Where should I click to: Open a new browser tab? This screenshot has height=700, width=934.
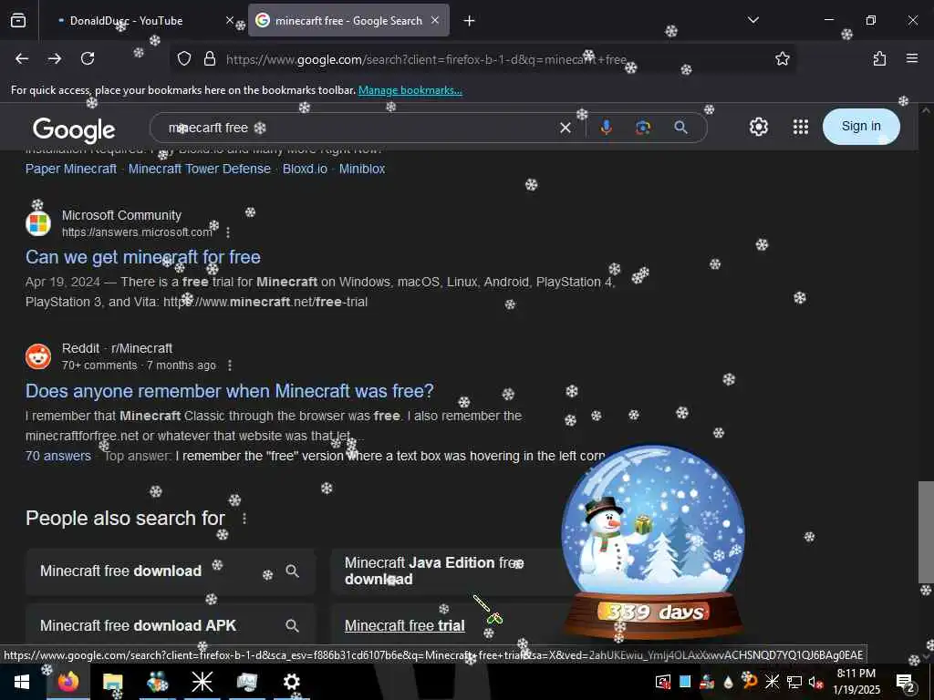pyautogui.click(x=469, y=21)
